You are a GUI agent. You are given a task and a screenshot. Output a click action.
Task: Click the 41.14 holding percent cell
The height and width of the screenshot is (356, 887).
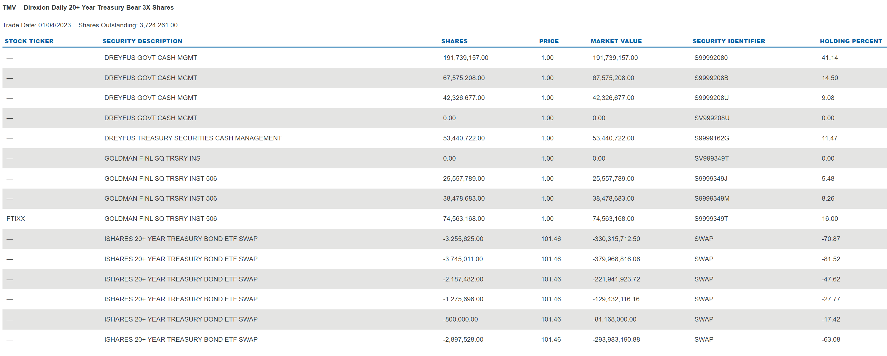coord(830,57)
